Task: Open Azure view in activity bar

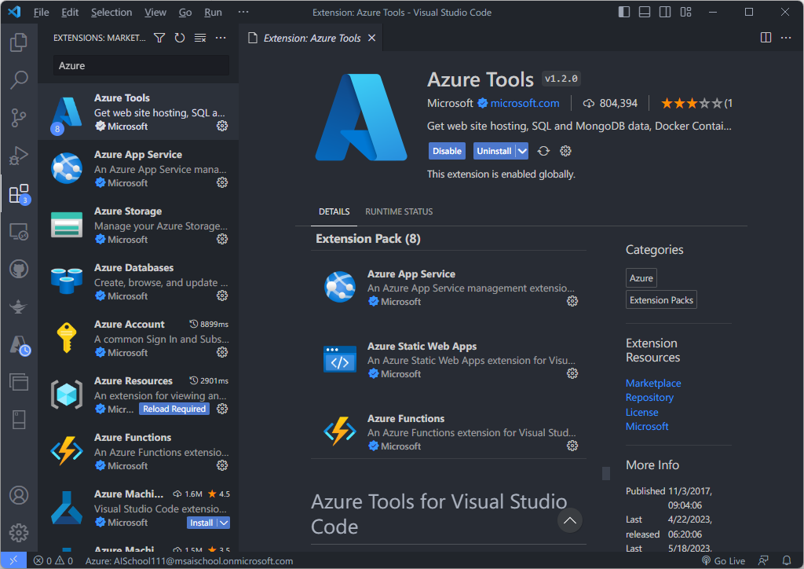Action: [x=20, y=345]
